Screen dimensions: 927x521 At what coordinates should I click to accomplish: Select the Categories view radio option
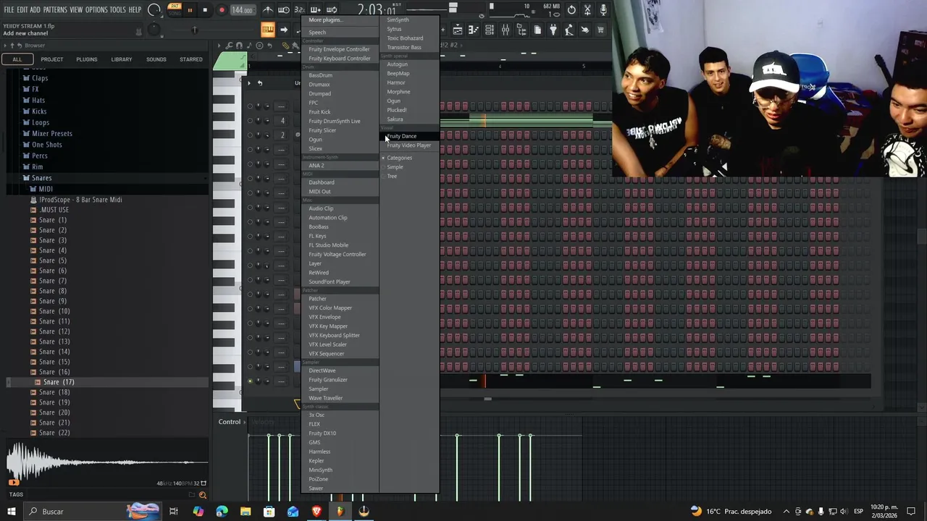(x=399, y=158)
